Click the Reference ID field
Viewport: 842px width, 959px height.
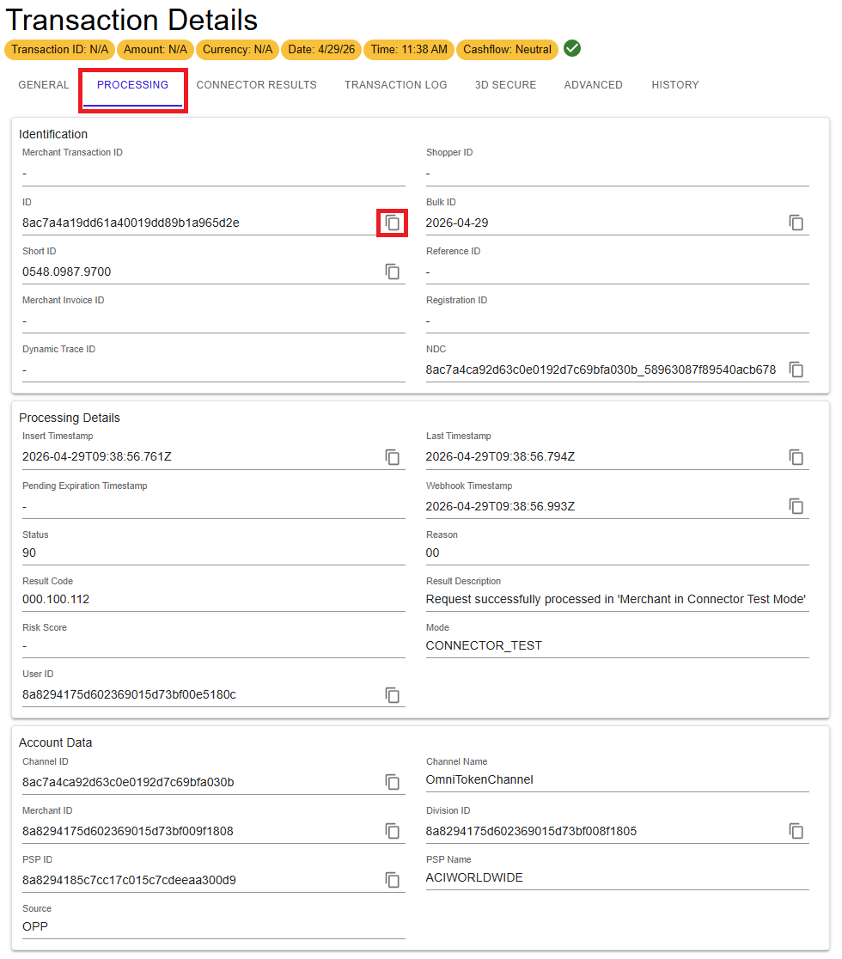tap(618, 265)
